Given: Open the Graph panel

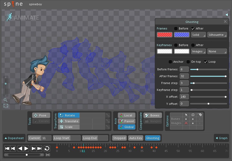Looking at the screenshot, I should pos(221,138).
